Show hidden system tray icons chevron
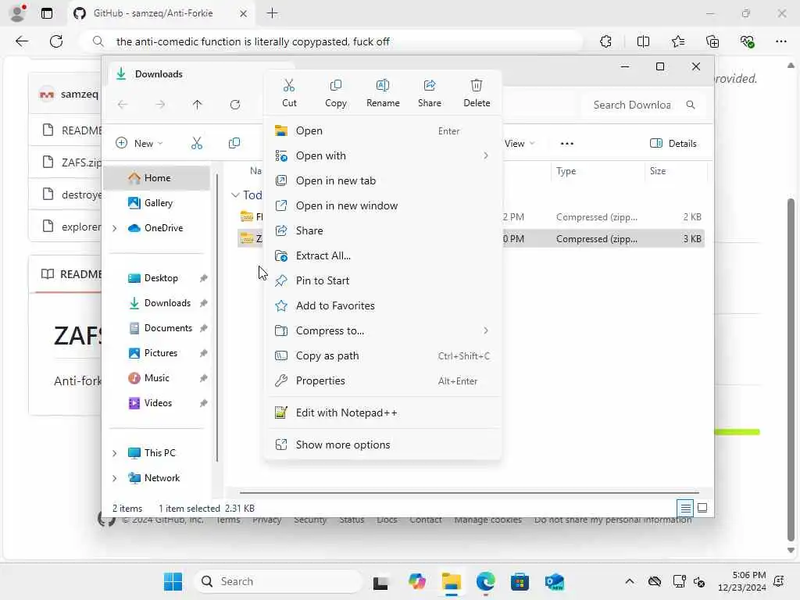The image size is (800, 600). (630, 581)
